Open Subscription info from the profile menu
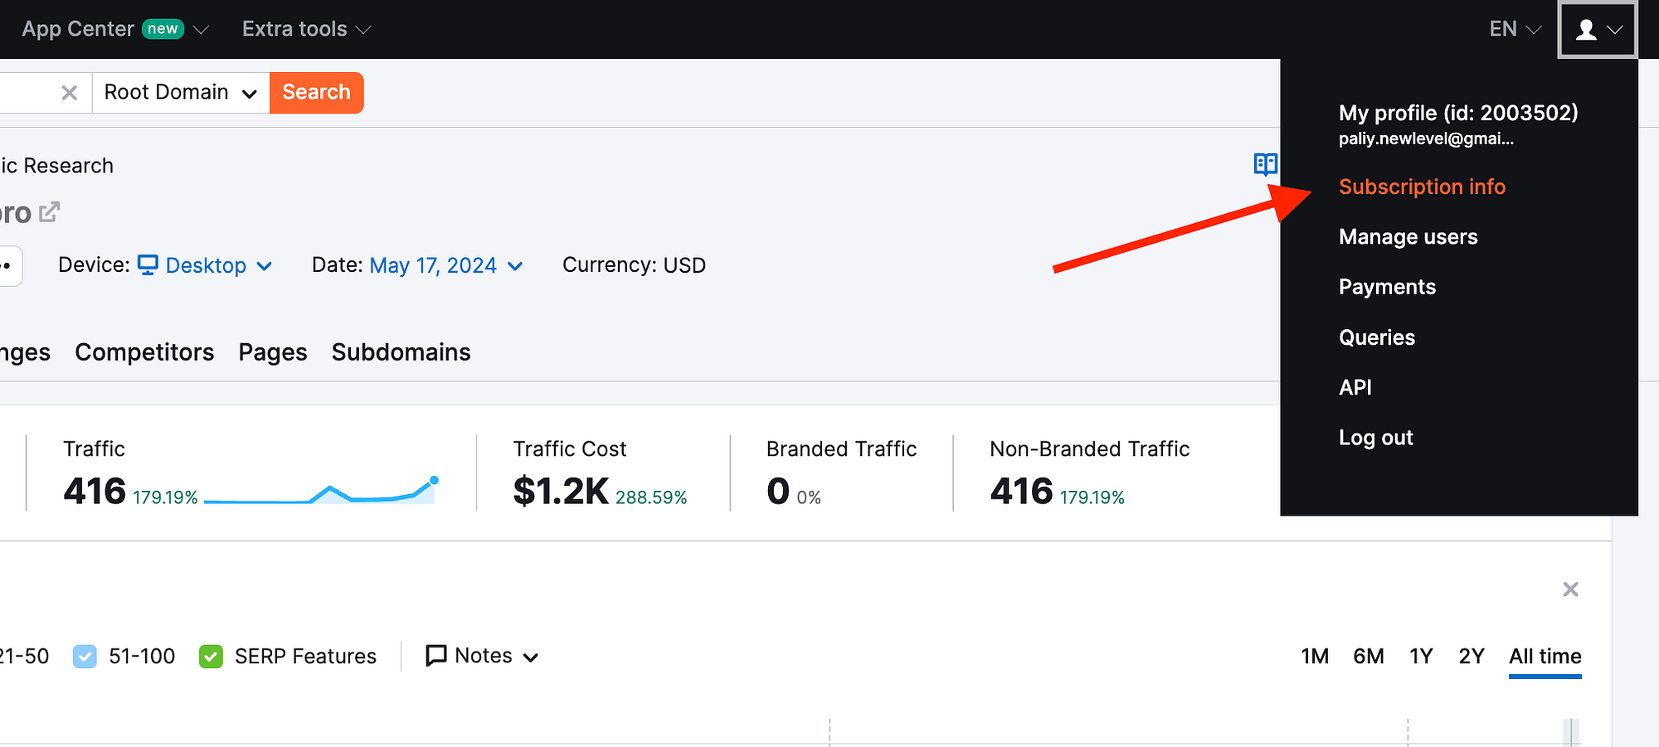1659x747 pixels. click(x=1422, y=187)
